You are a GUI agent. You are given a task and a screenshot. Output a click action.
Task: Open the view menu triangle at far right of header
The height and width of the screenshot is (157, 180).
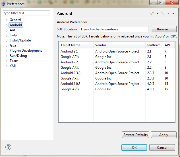click(x=173, y=14)
